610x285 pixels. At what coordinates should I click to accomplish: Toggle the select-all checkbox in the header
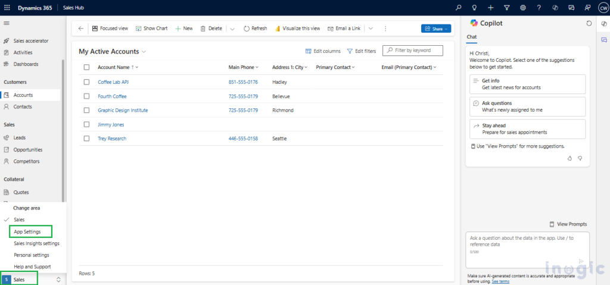(86, 67)
